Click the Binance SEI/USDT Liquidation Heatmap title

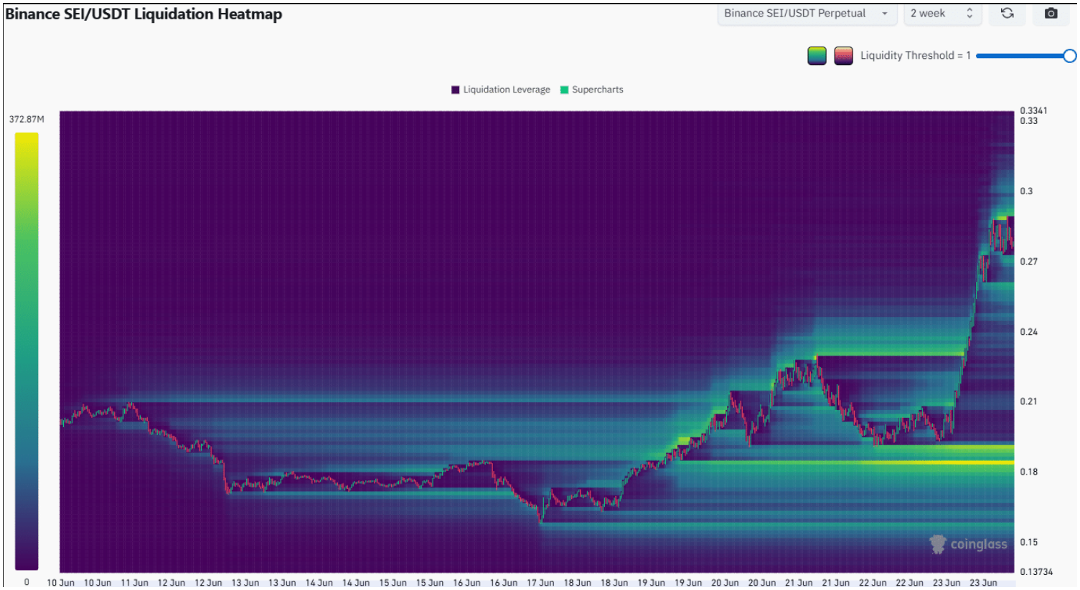point(144,14)
